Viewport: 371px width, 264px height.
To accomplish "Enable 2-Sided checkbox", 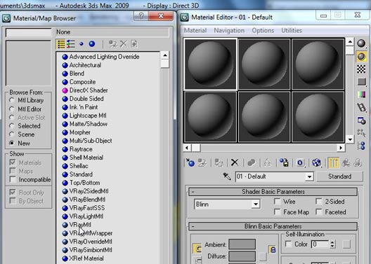I will [x=319, y=202].
